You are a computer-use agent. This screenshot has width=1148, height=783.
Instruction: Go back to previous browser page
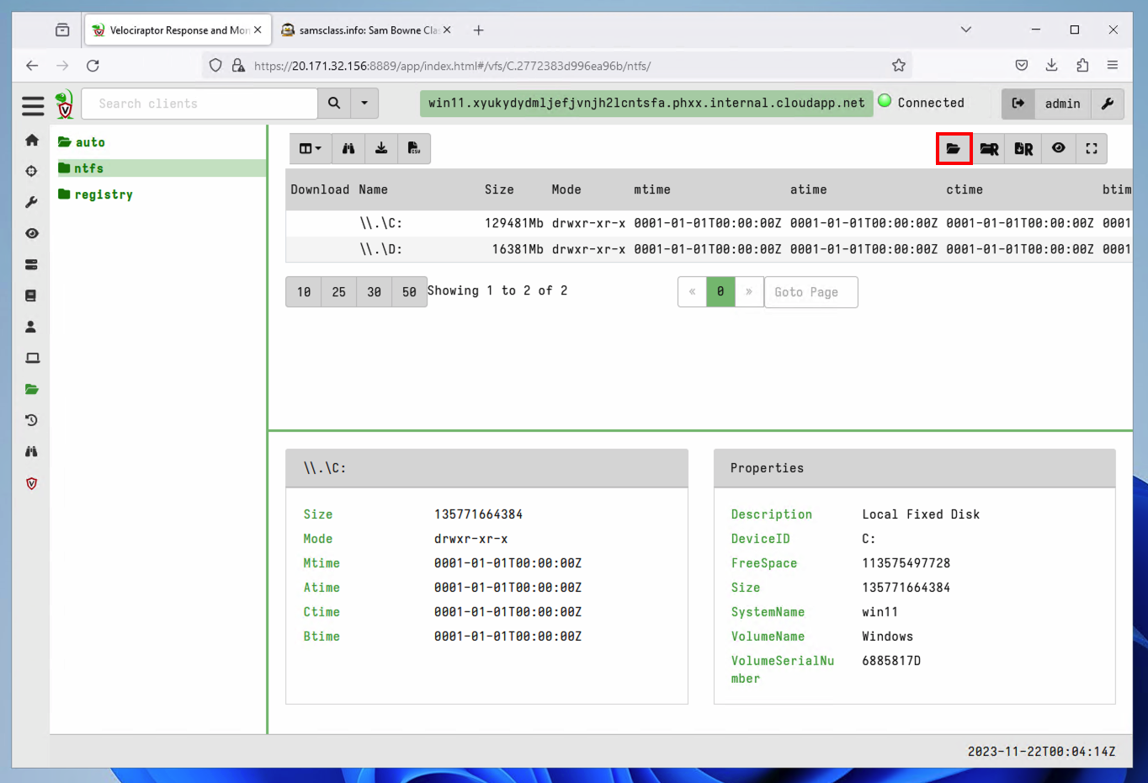point(32,66)
